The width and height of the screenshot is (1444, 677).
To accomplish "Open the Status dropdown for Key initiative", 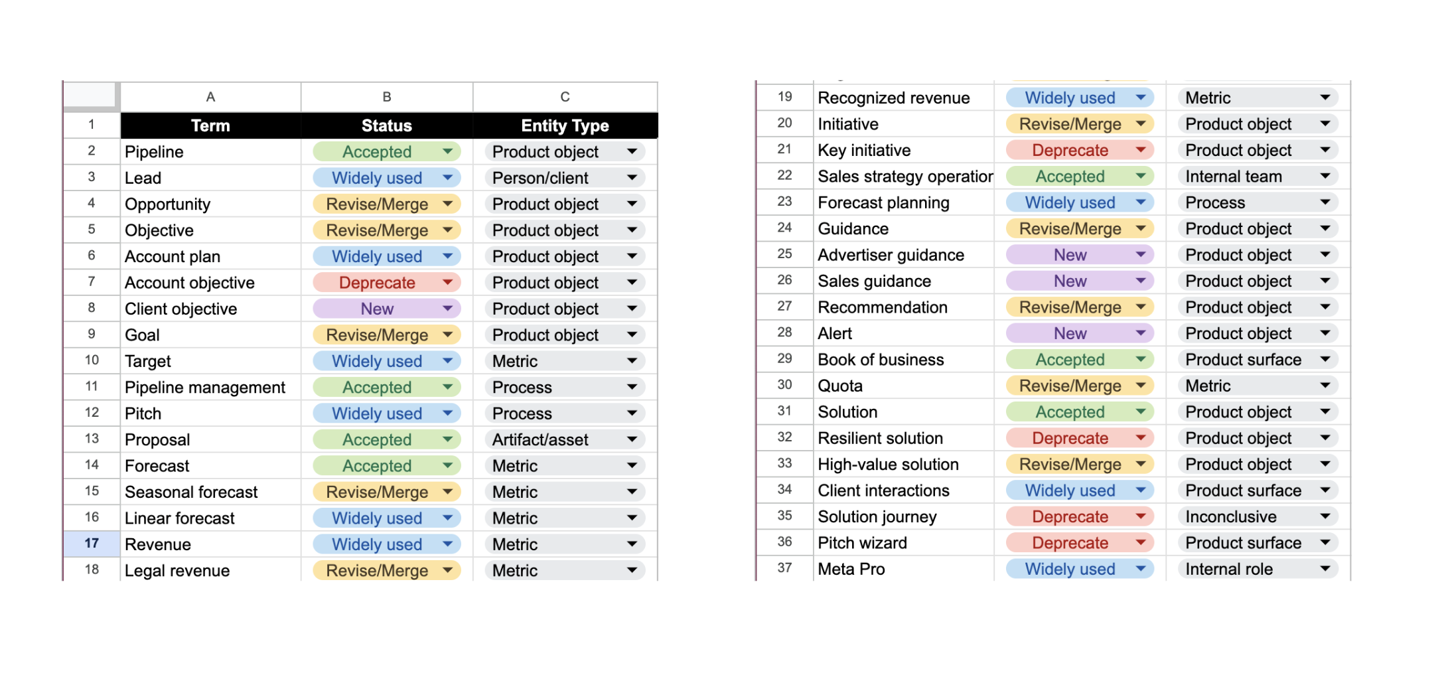I will pyautogui.click(x=1141, y=150).
